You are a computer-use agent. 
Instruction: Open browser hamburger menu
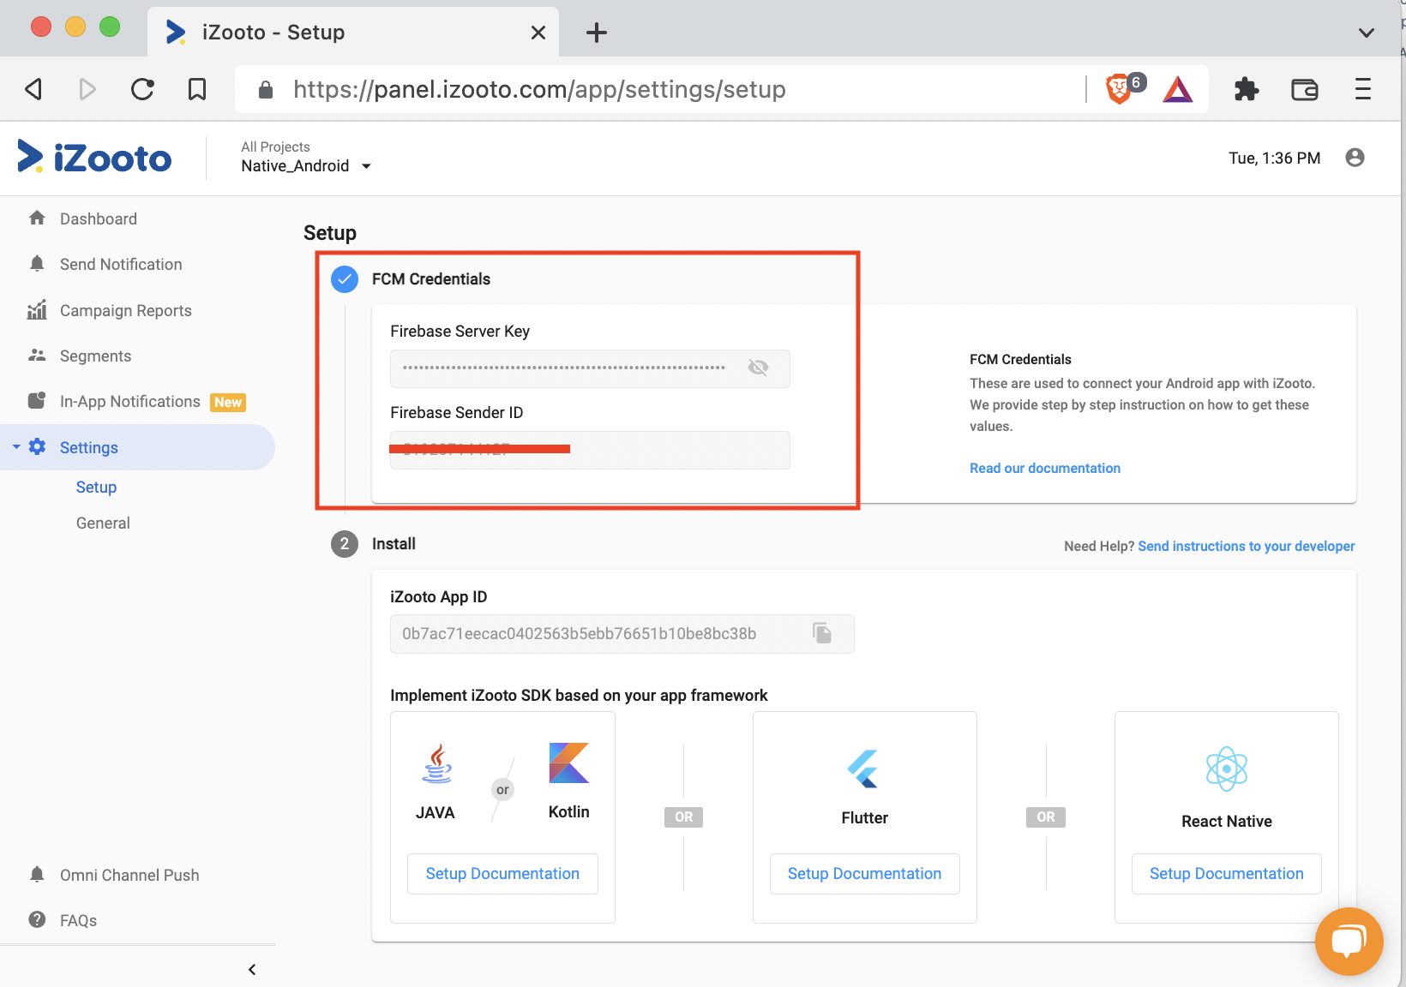click(1363, 89)
